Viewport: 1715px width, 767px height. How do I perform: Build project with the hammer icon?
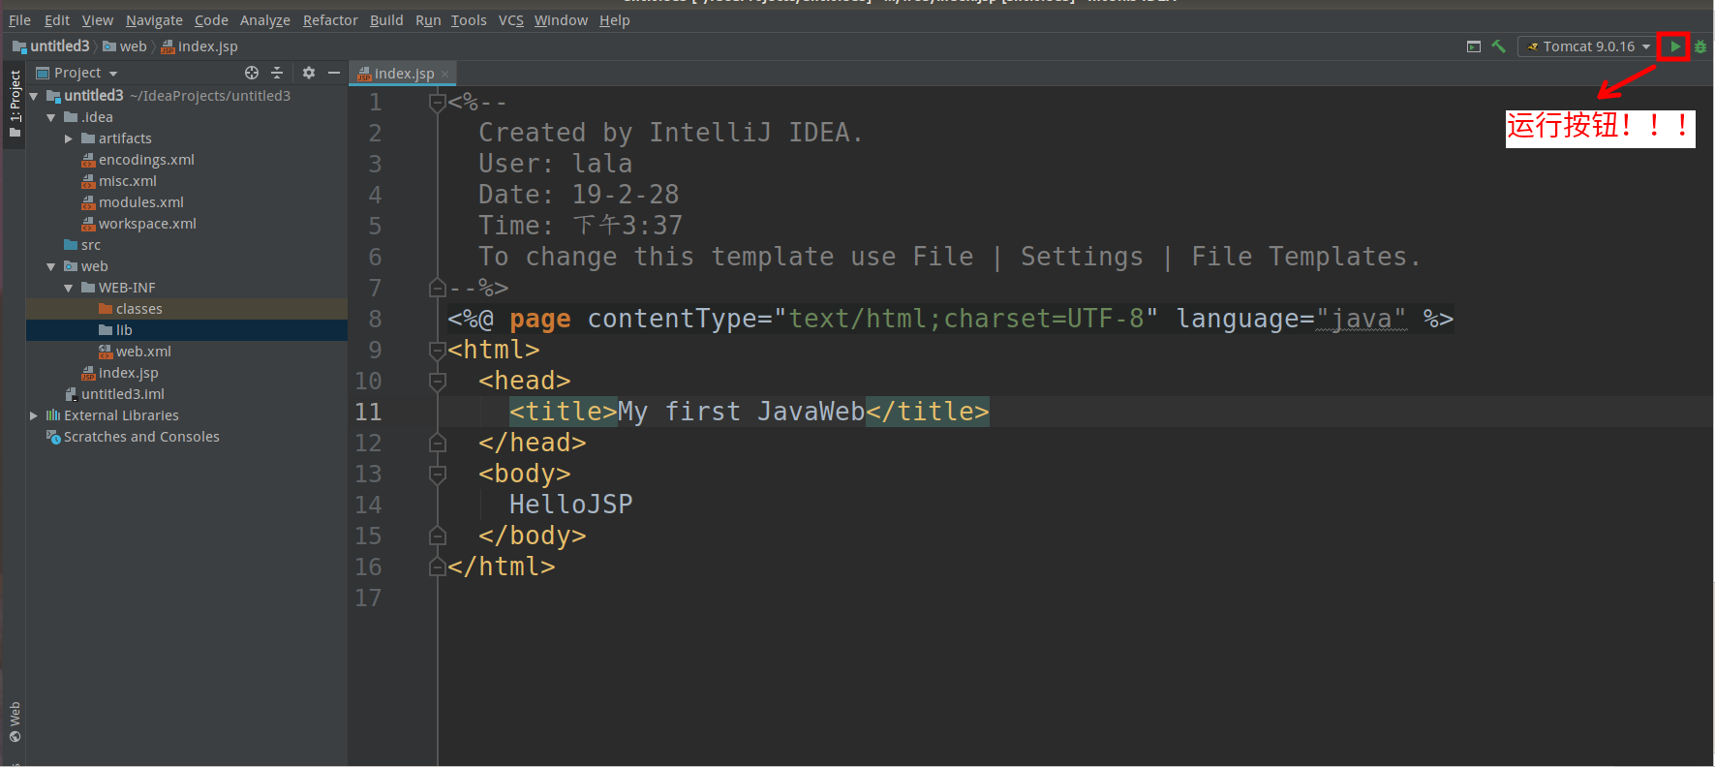tap(1498, 46)
